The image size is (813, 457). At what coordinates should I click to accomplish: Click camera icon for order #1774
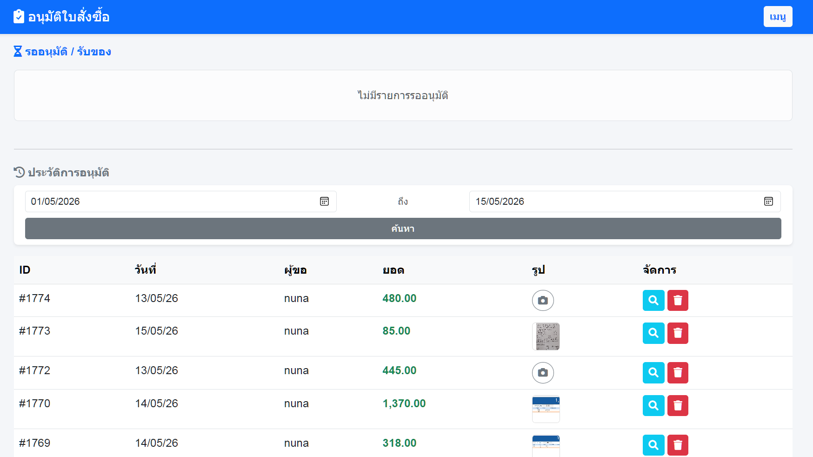coord(543,301)
